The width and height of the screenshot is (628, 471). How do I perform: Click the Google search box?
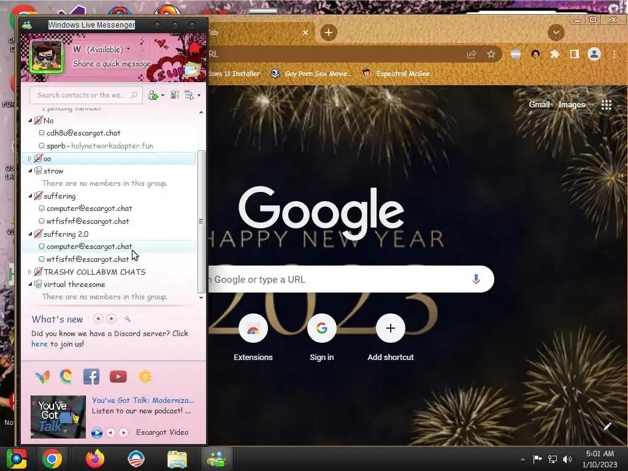pyautogui.click(x=351, y=279)
